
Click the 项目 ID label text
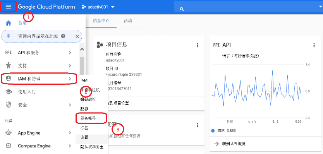(x=112, y=68)
